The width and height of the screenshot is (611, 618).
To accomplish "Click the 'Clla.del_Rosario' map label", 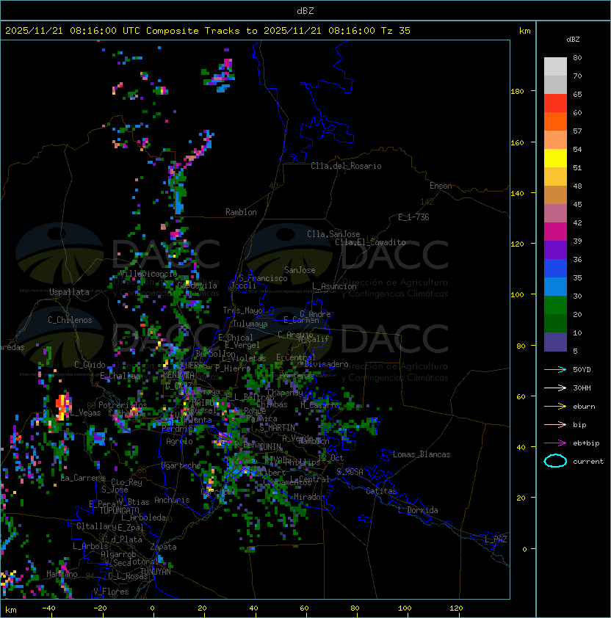I will [x=346, y=166].
